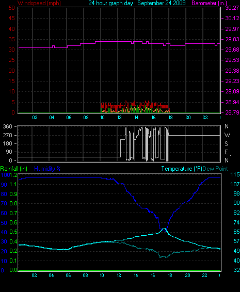Click the Rainfall (in) legend label
The height and width of the screenshot is (292, 240).
click(x=14, y=169)
